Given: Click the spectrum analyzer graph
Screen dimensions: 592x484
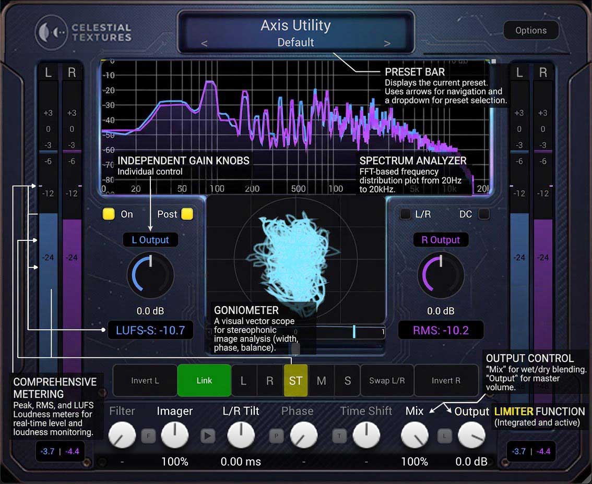Looking at the screenshot, I should point(295,127).
